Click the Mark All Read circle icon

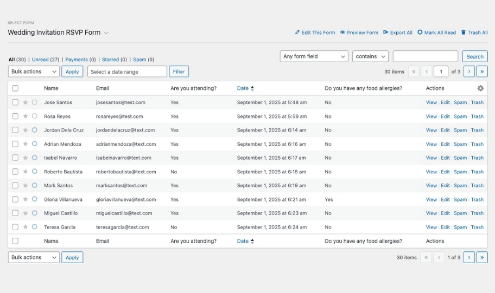tap(420, 32)
